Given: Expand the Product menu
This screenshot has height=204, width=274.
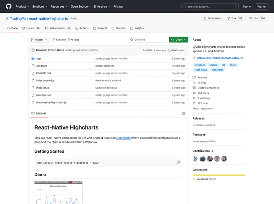Looking at the screenshot, I should click(22, 6).
